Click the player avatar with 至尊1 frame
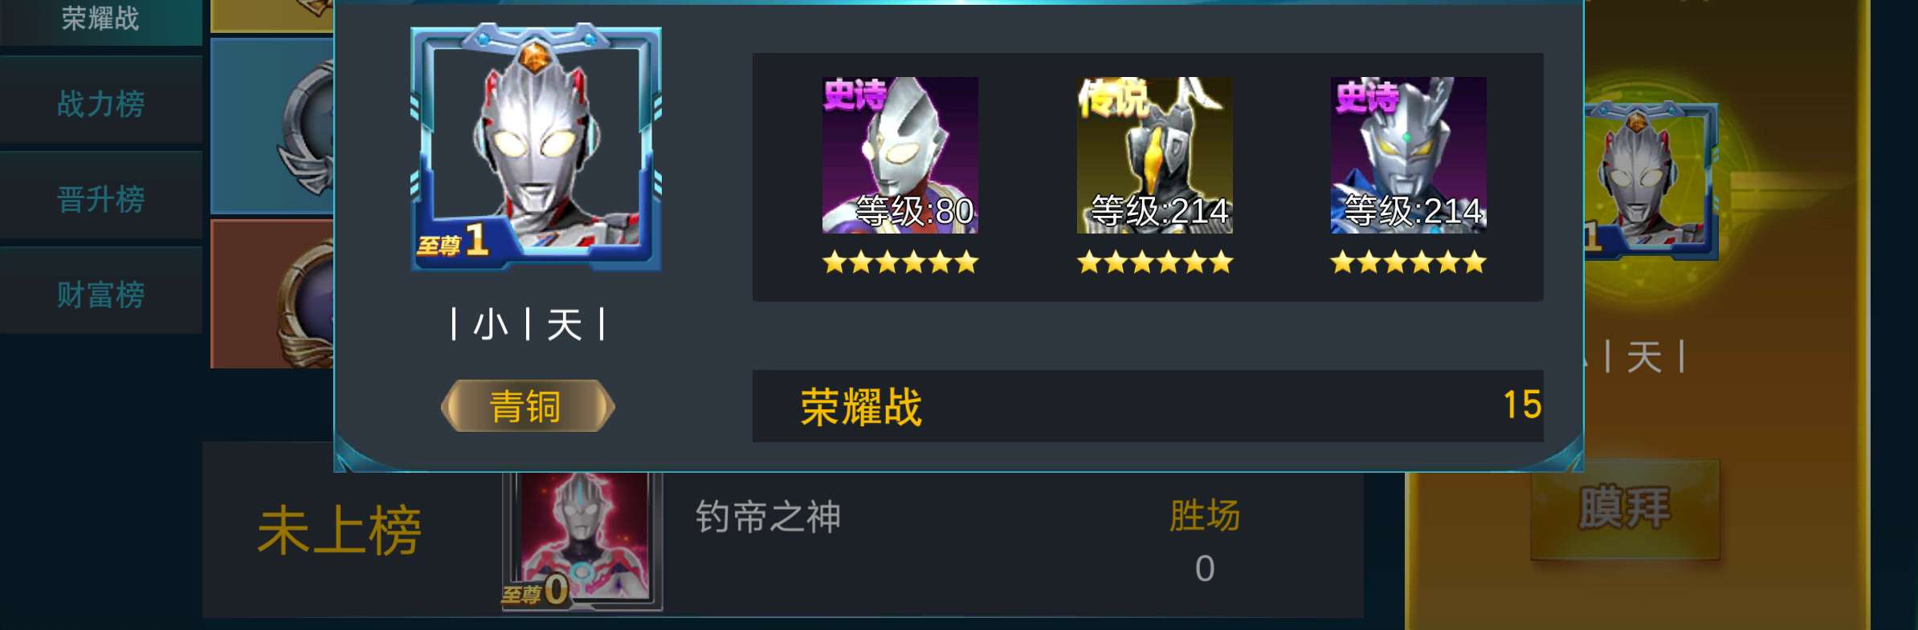The image size is (1918, 630). [536, 148]
